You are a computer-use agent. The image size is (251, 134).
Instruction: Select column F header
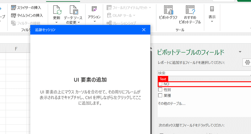point(16,49)
